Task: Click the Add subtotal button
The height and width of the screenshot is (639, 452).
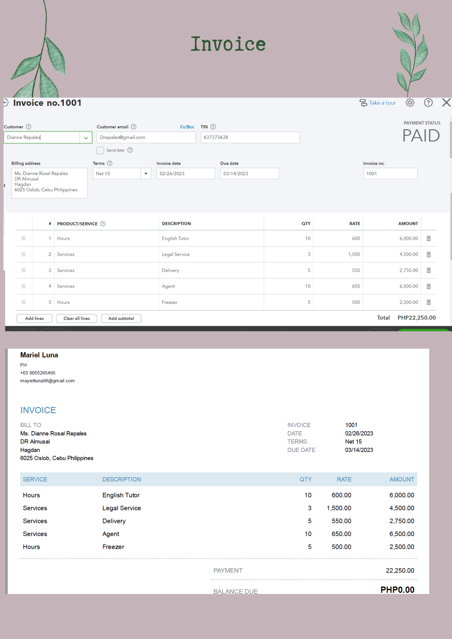Action: point(121,318)
